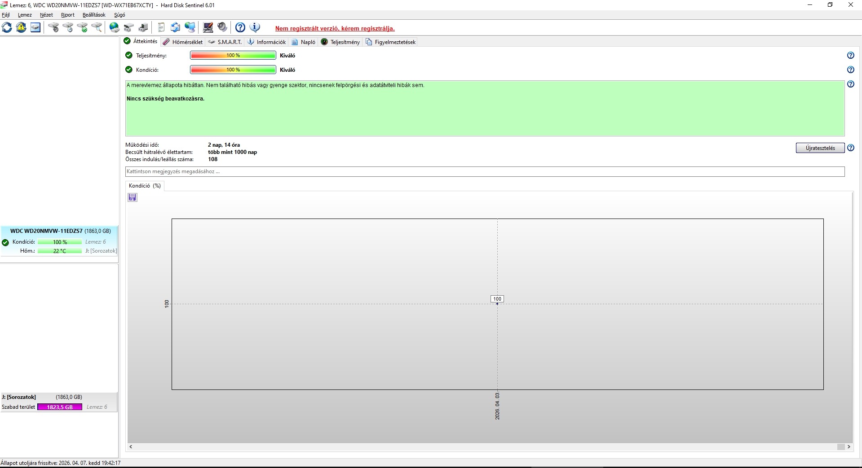Close the Hard Disk Sentinel window
862x468 pixels.
[851, 5]
